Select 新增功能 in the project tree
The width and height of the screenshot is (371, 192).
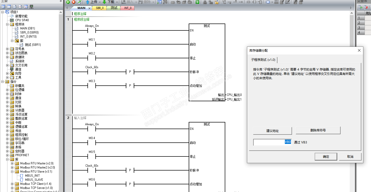[x=21, y=16]
